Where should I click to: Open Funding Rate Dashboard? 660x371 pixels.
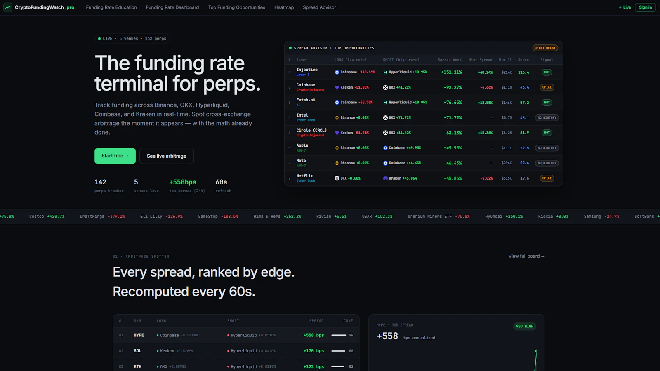tap(172, 7)
